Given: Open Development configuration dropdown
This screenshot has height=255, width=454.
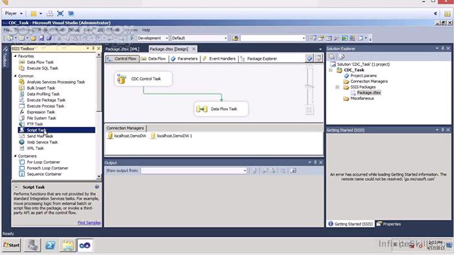Looking at the screenshot, I should tap(167, 38).
